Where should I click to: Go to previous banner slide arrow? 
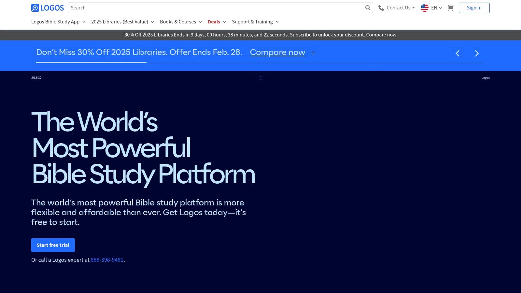458,53
